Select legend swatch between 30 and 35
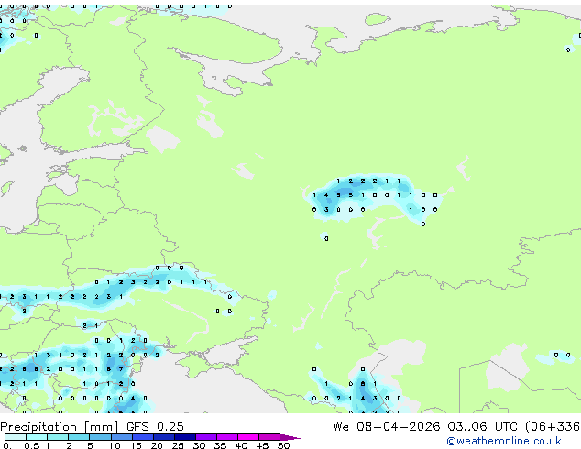The width and height of the screenshot is (581, 449). 205,437
